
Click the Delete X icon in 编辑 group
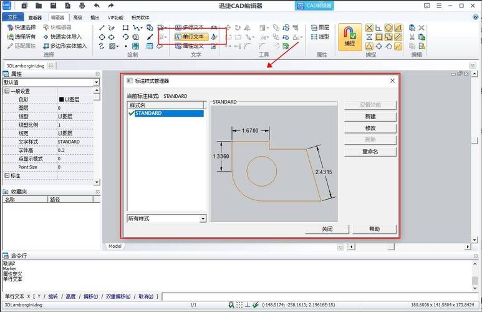pyautogui.click(x=422, y=28)
